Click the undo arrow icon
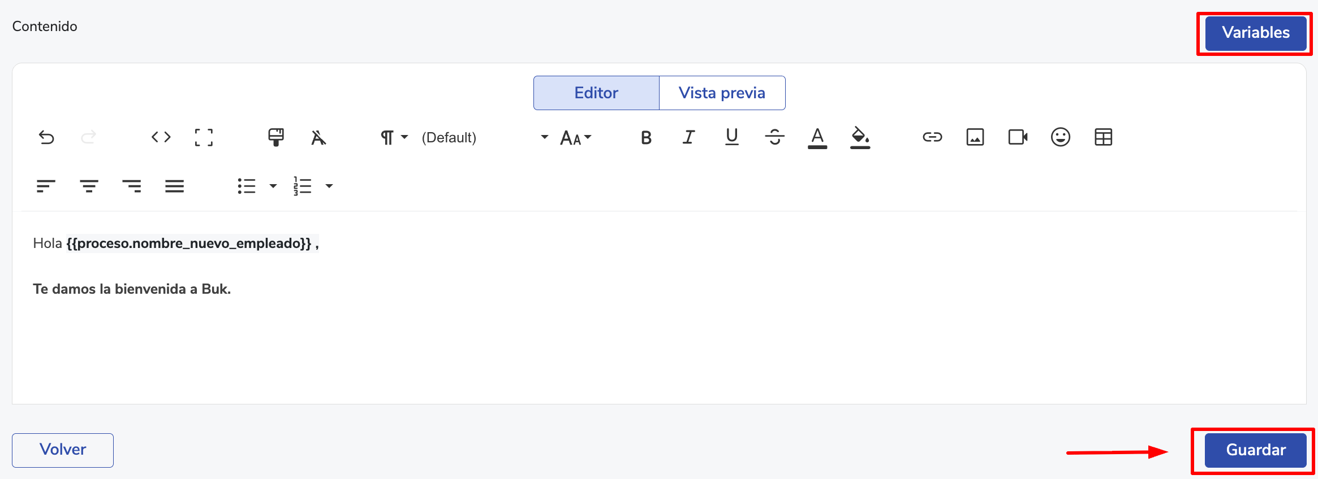 click(46, 137)
